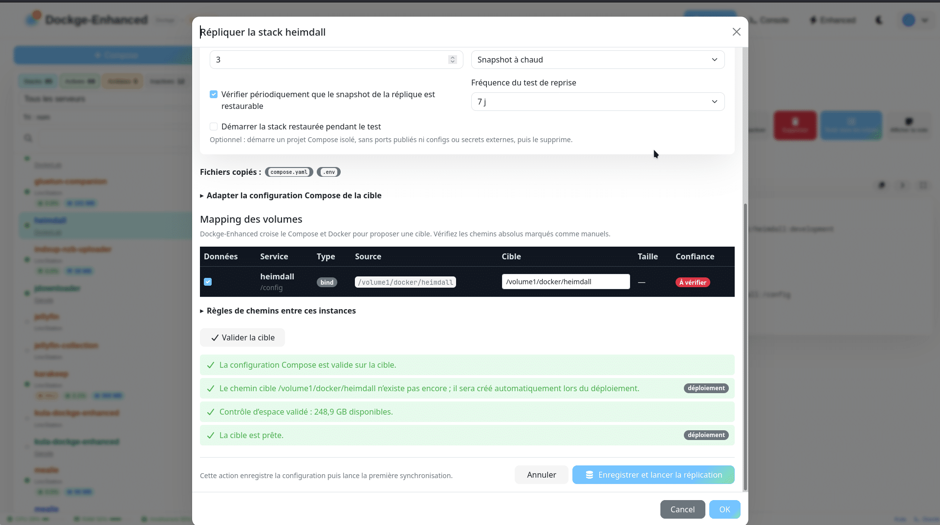The width and height of the screenshot is (940, 525).
Task: Click the 'Fichiers copiés :' label
Action: [x=230, y=172]
